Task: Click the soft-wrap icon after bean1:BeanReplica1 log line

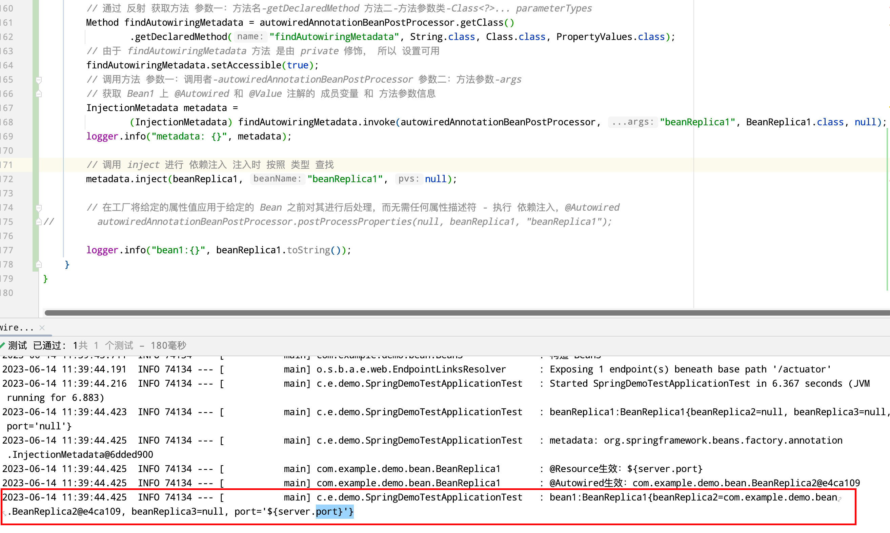Action: click(x=840, y=498)
